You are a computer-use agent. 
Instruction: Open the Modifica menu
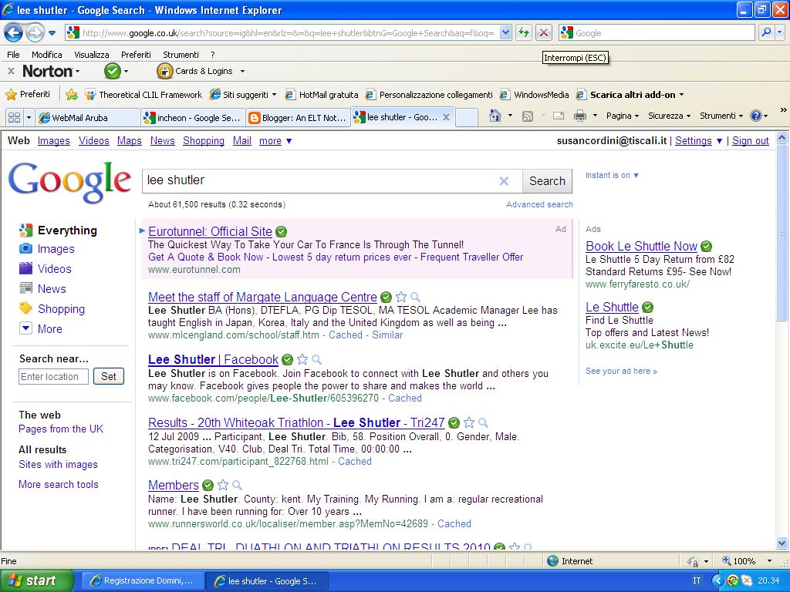(47, 55)
